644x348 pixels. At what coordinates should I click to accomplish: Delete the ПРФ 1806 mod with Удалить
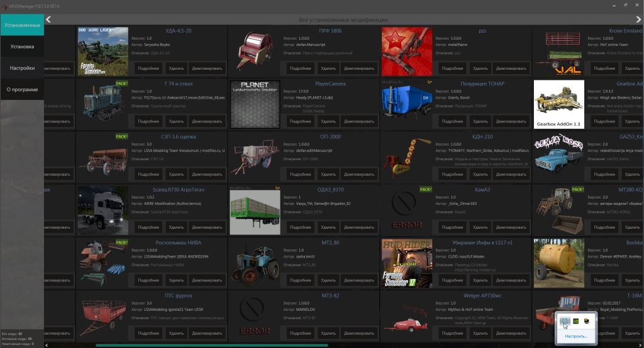click(328, 68)
